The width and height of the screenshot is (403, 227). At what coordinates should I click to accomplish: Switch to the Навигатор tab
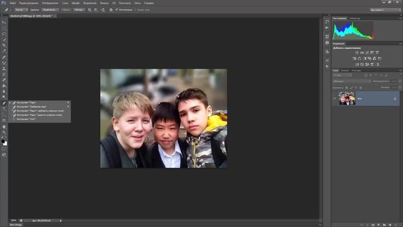pyautogui.click(x=355, y=18)
